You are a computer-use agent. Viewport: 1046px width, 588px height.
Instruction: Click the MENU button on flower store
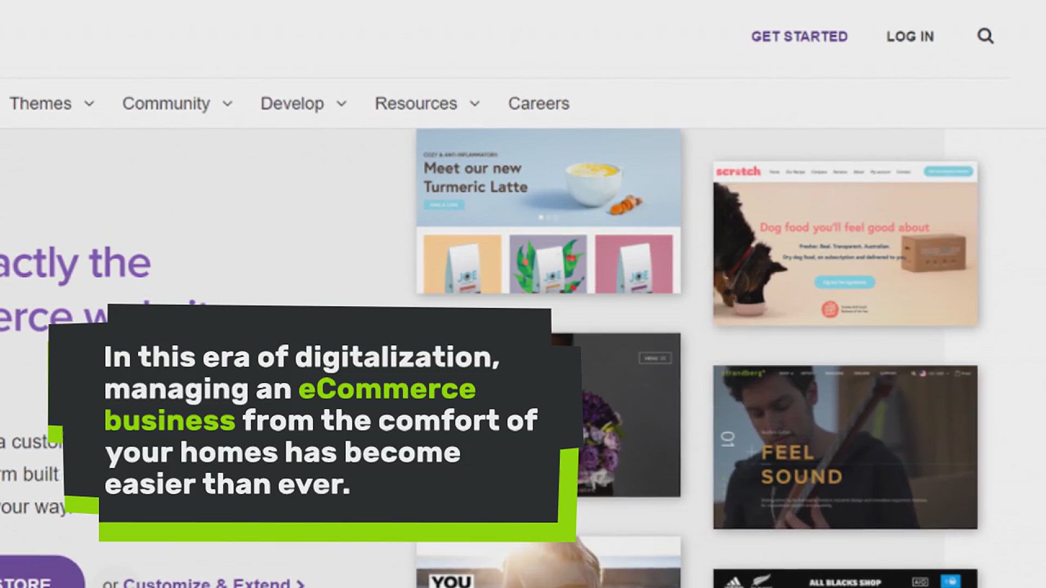point(655,358)
